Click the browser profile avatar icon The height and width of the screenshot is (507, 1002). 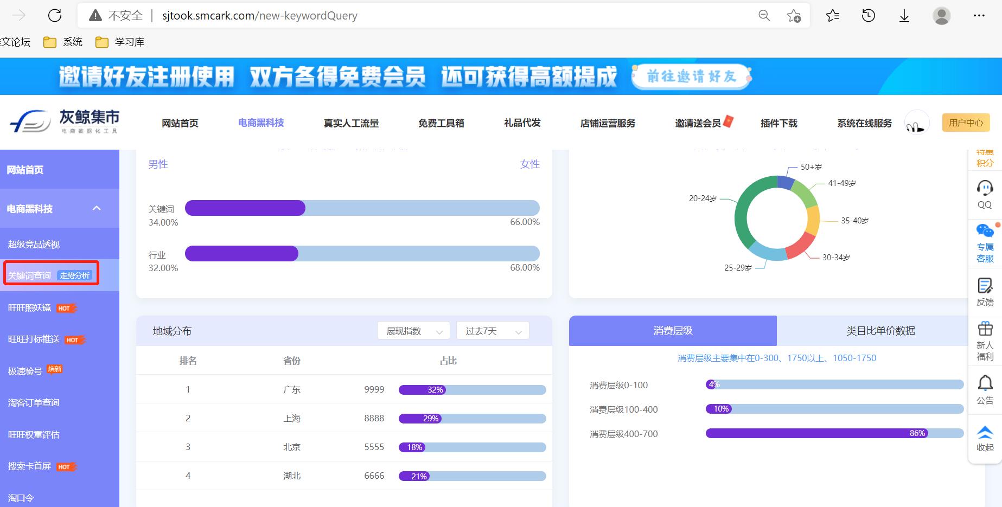[941, 15]
